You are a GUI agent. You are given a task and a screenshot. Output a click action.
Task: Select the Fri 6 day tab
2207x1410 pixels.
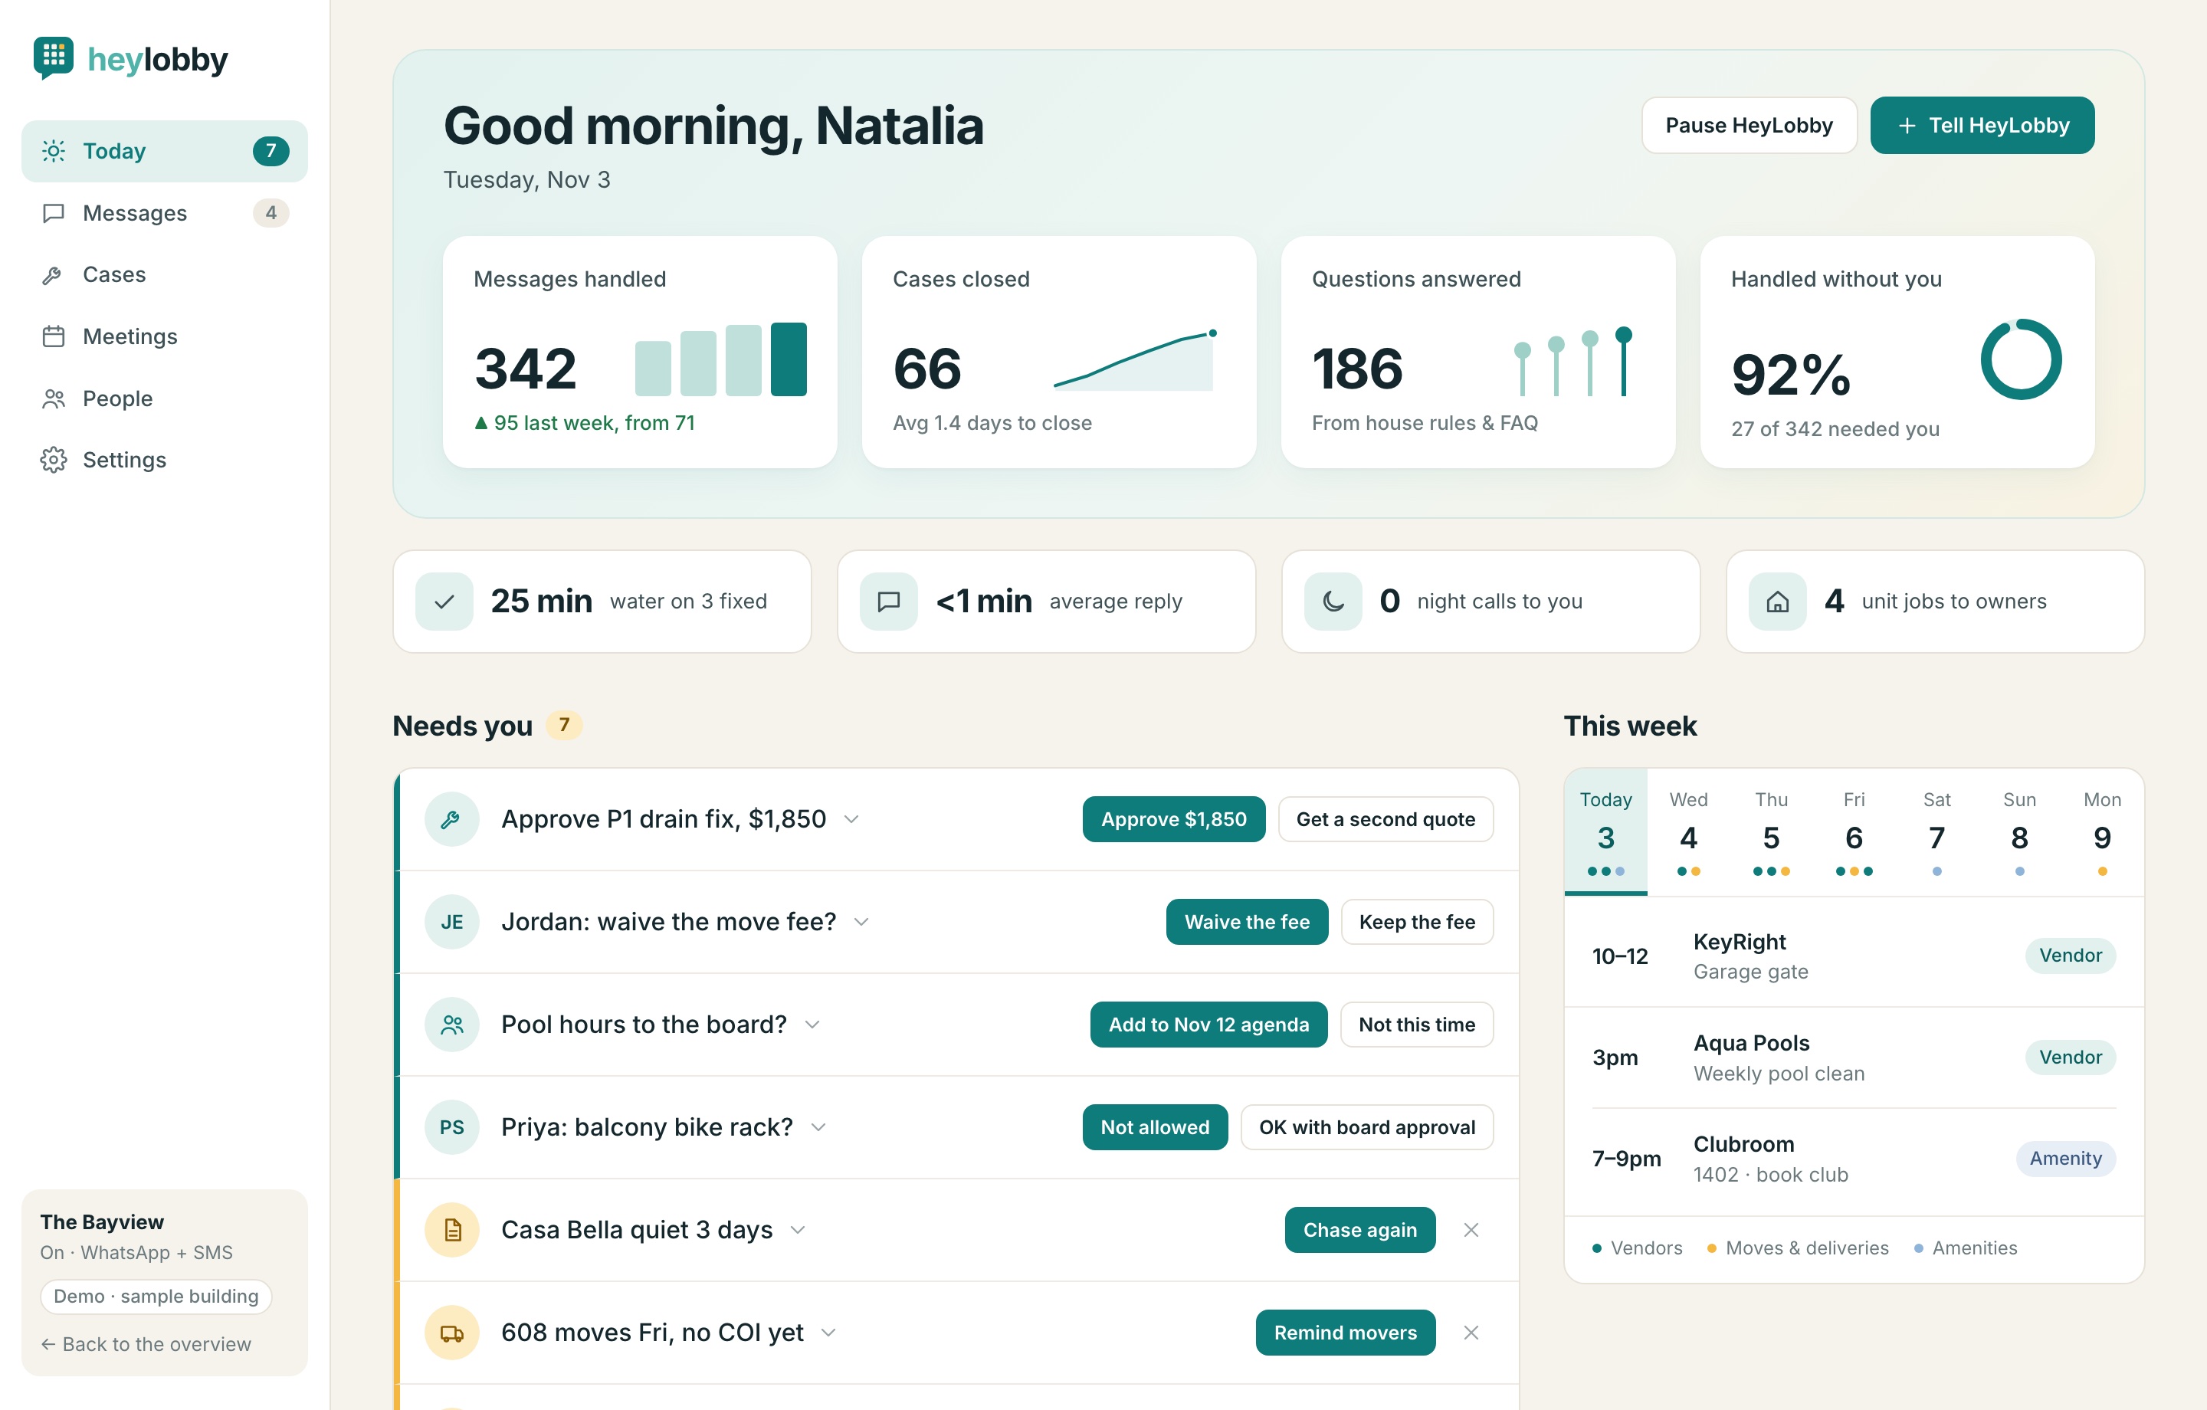pos(1853,831)
